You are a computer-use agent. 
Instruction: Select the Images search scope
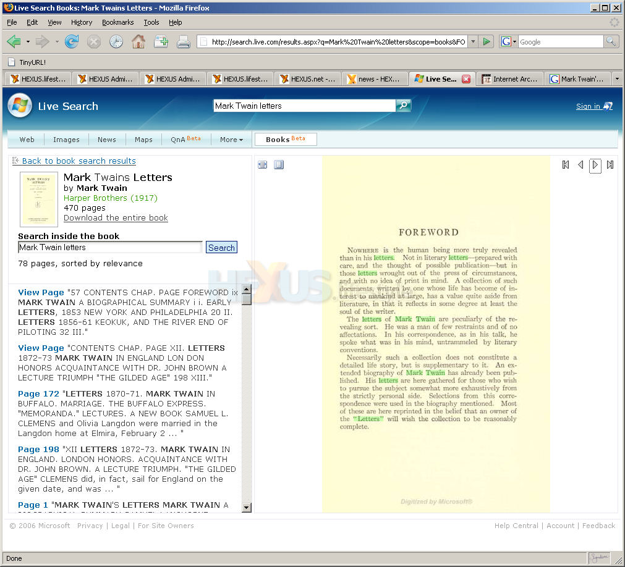(66, 140)
